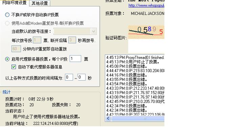Click the minimum time interval field

click(69, 77)
